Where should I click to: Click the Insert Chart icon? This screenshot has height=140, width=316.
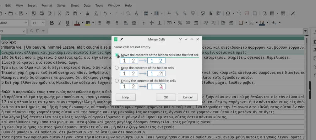point(210,13)
